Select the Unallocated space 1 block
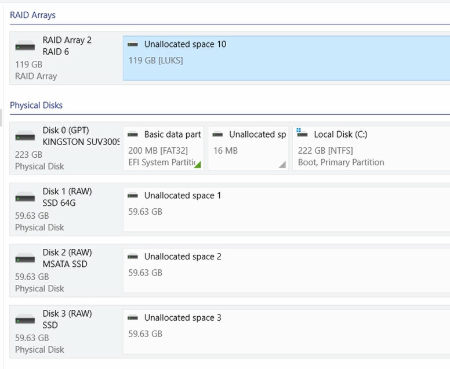 pyautogui.click(x=286, y=209)
